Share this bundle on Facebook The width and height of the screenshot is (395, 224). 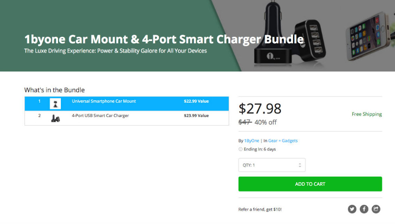pyautogui.click(x=364, y=209)
